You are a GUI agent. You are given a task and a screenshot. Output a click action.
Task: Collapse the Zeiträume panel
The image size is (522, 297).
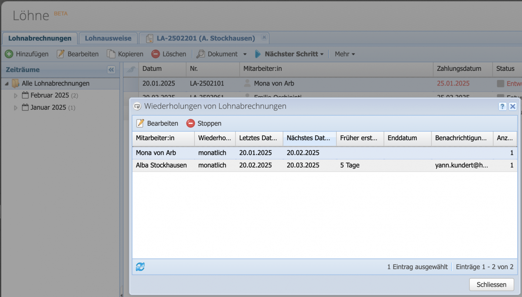(x=111, y=70)
